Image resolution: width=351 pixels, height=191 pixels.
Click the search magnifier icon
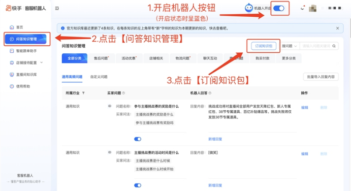[x=334, y=46]
